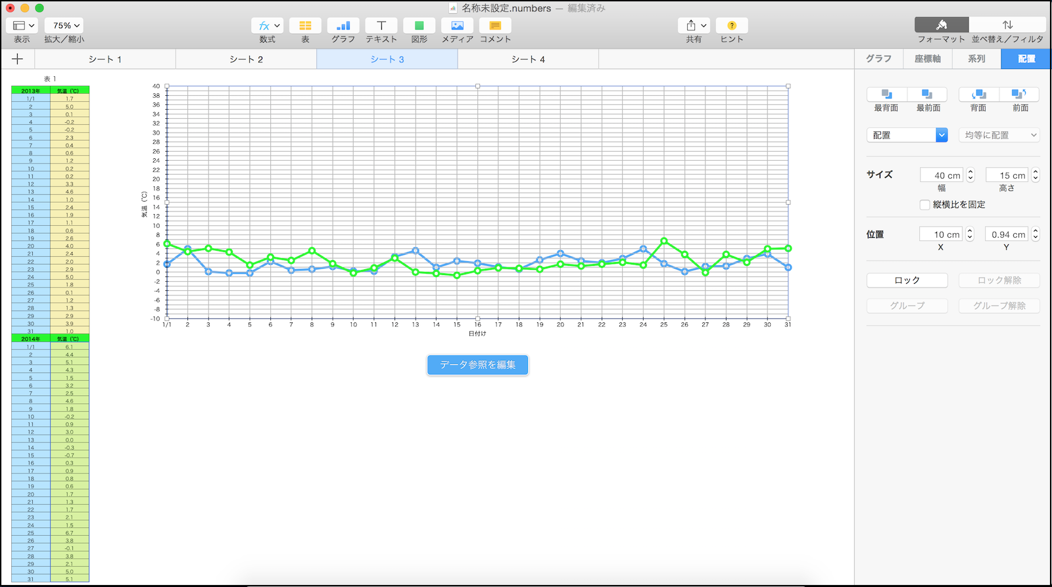Add a comment with コメント icon
The image size is (1052, 587).
[x=495, y=26]
